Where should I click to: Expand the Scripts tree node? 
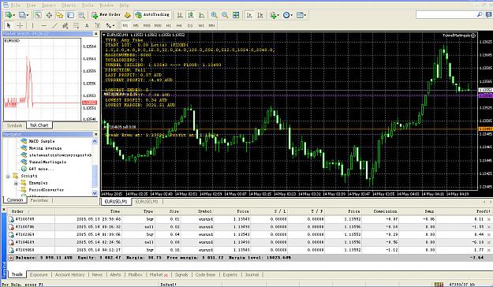tap(8, 176)
